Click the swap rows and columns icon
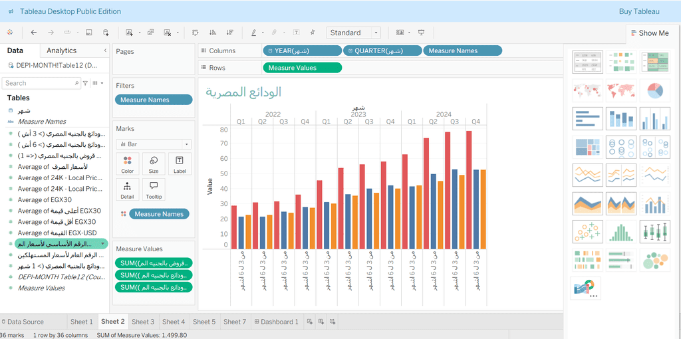The width and height of the screenshot is (681, 339). (x=196, y=33)
